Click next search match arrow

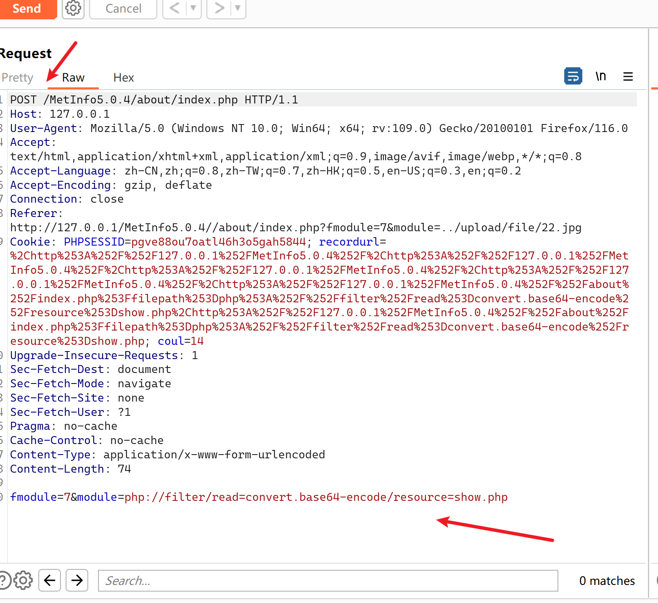(x=77, y=581)
